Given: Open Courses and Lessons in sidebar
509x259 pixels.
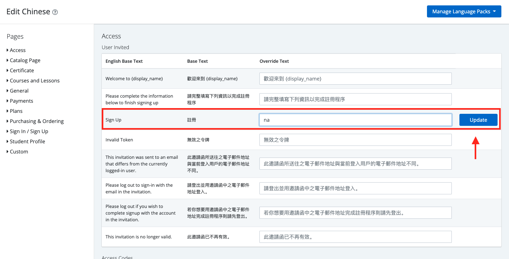Looking at the screenshot, I should (x=34, y=81).
